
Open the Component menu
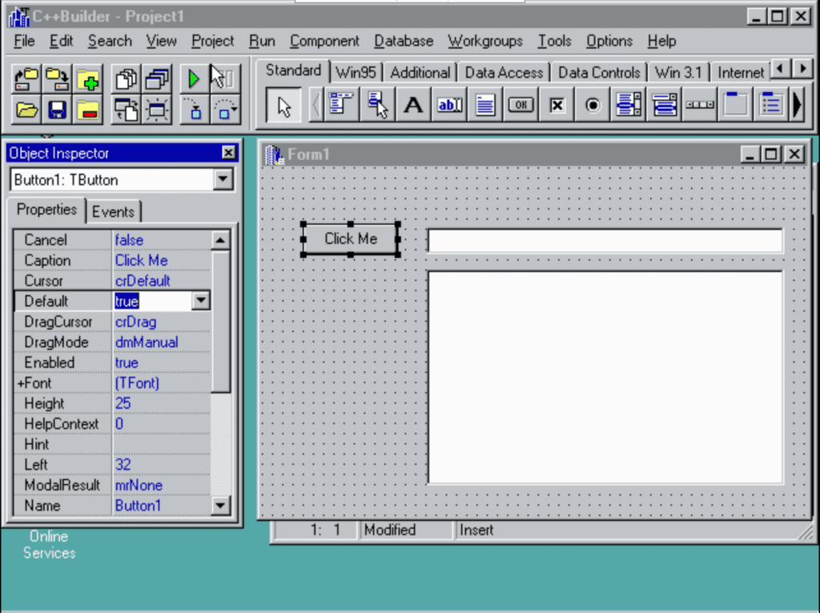point(324,41)
